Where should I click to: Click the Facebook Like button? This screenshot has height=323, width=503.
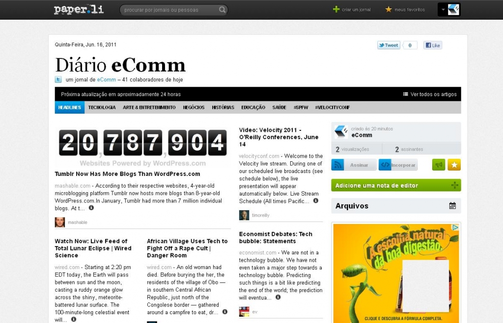pyautogui.click(x=432, y=45)
